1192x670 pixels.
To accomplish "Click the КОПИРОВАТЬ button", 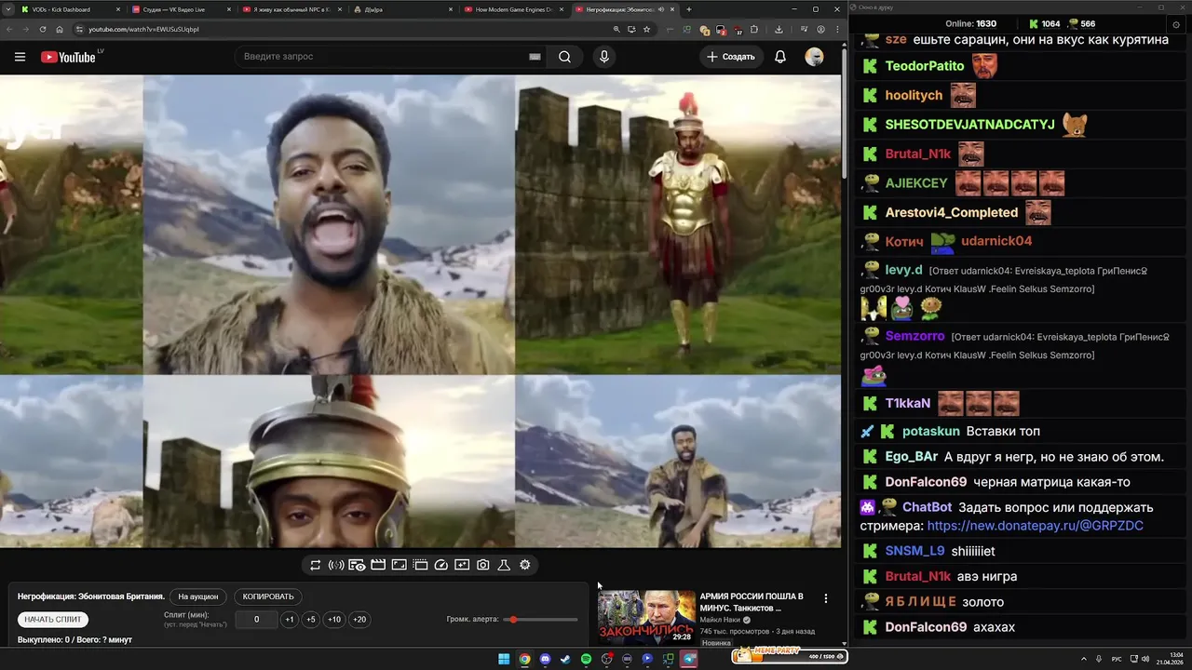I will [268, 596].
